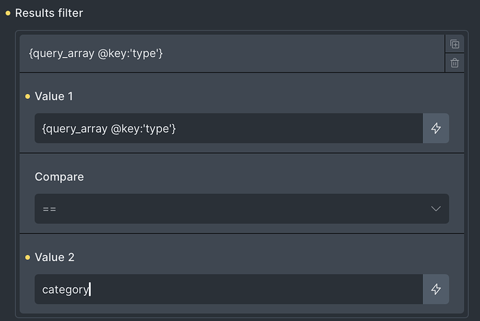Image resolution: width=480 pixels, height=321 pixels.
Task: Click the Value 1 label
Action: pyautogui.click(x=54, y=96)
